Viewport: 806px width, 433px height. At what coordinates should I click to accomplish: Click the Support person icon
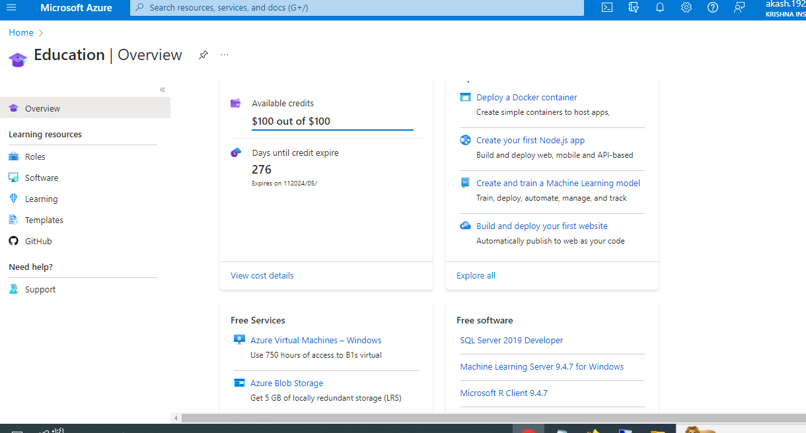point(13,289)
